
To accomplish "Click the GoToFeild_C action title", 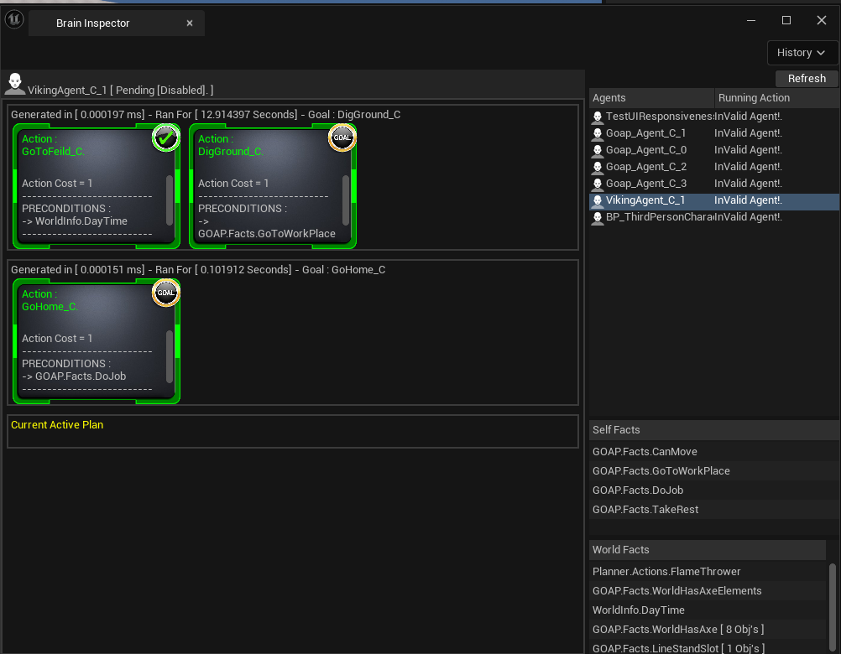I will 53,145.
